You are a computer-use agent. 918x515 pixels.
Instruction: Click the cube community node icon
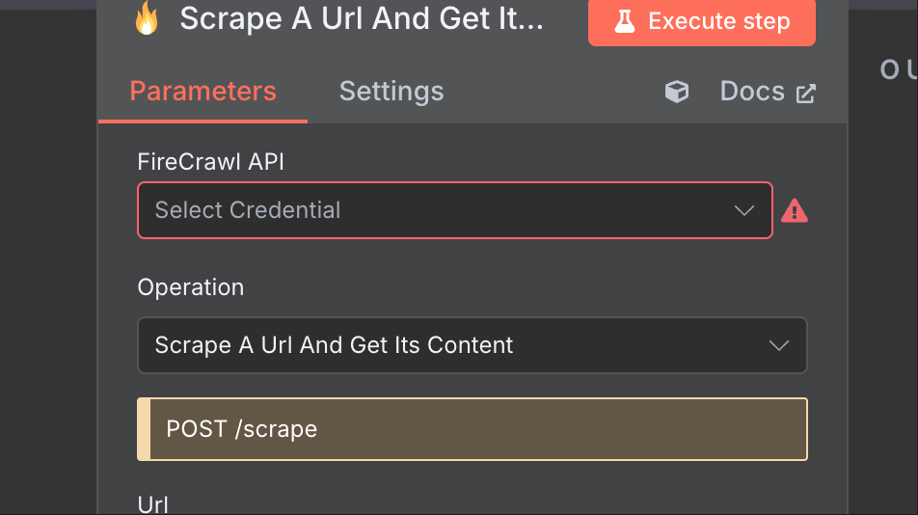(x=677, y=92)
